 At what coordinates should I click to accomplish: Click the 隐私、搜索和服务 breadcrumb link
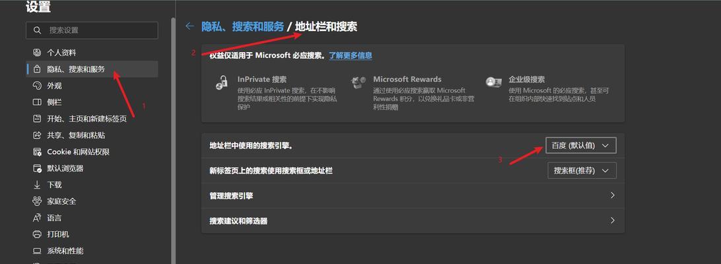243,26
